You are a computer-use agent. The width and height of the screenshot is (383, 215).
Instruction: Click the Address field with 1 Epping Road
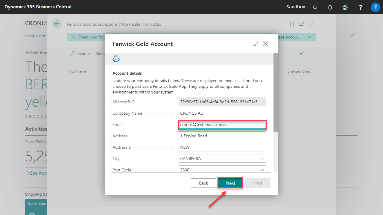222,136
